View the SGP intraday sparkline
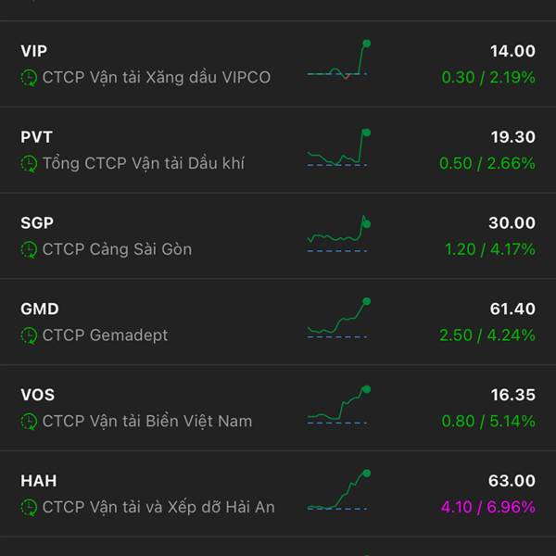 coord(338,234)
